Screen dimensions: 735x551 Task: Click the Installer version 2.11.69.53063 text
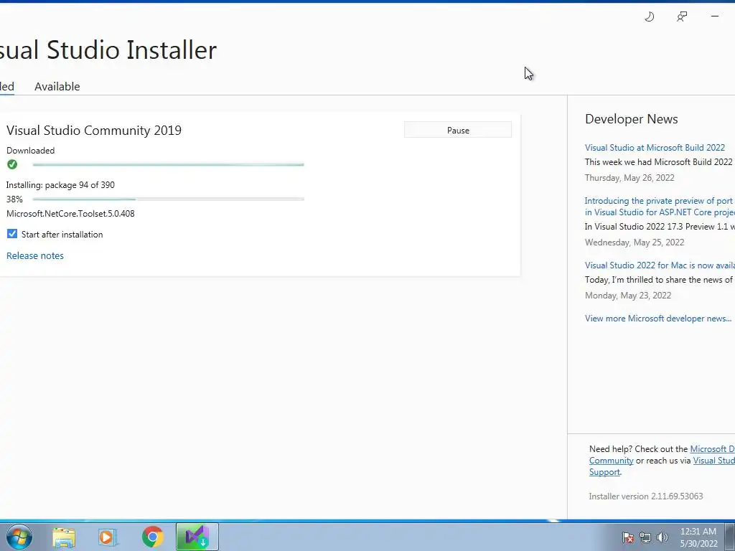click(646, 496)
